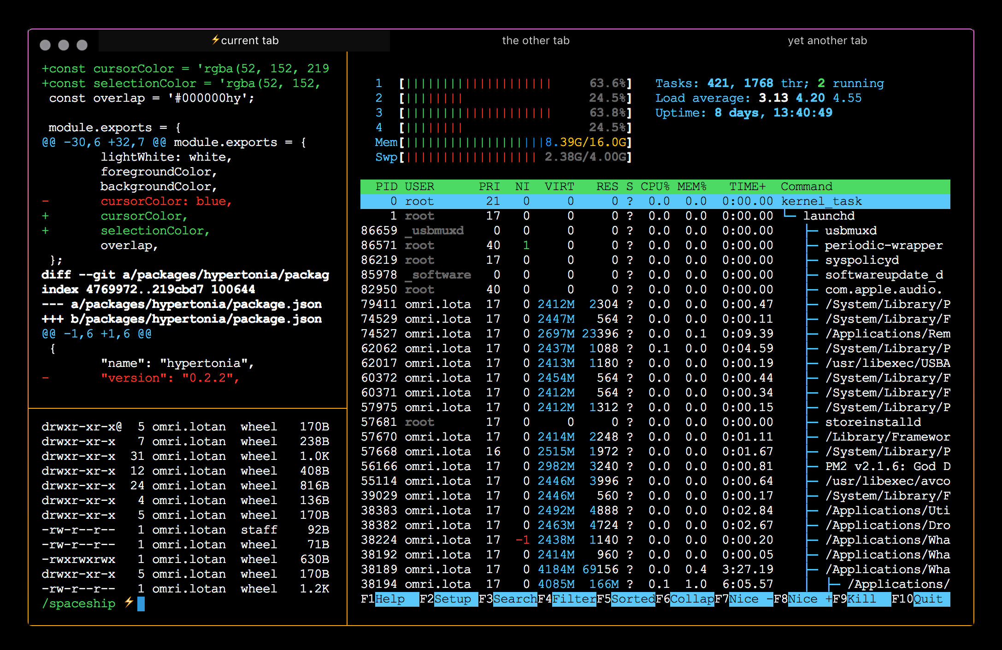Select the /Applications/Rem process row
The image size is (1002, 650).
coord(655,334)
